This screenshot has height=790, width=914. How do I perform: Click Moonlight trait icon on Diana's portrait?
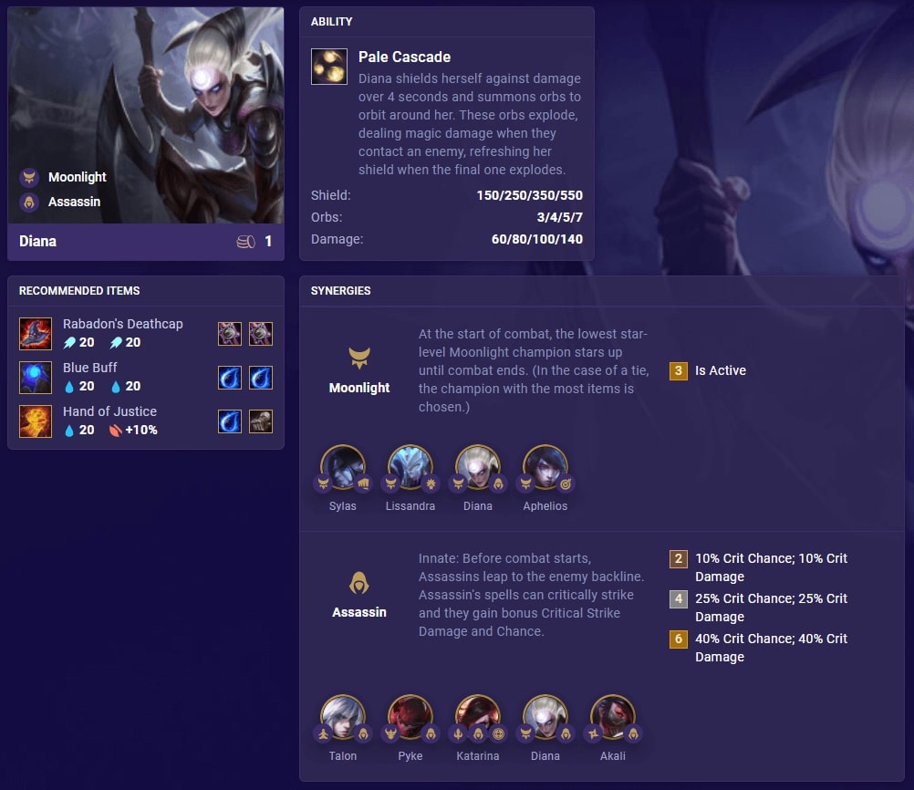point(29,177)
